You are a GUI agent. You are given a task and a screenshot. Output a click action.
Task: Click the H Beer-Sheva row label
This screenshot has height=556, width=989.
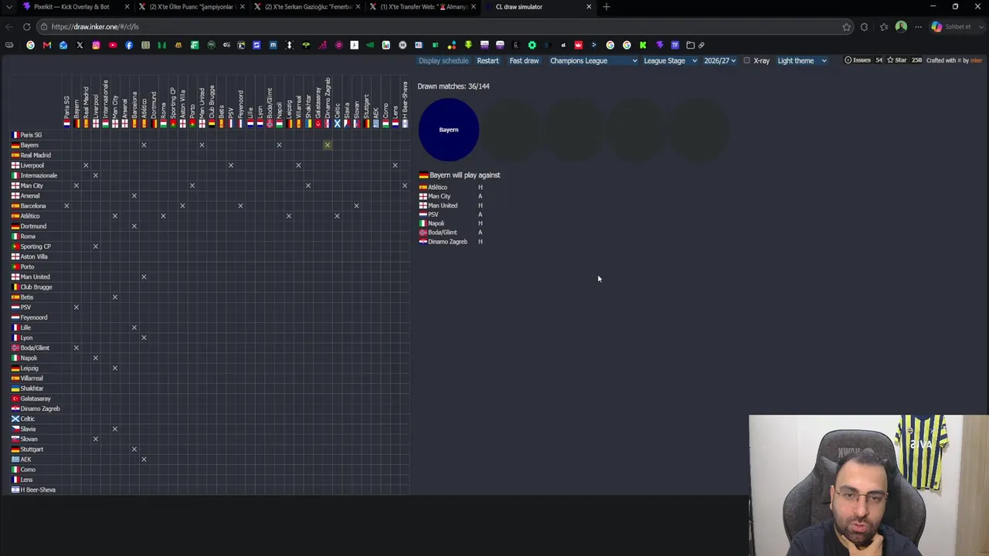point(33,490)
